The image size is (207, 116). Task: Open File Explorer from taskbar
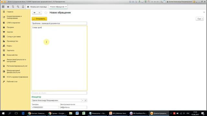71,113
